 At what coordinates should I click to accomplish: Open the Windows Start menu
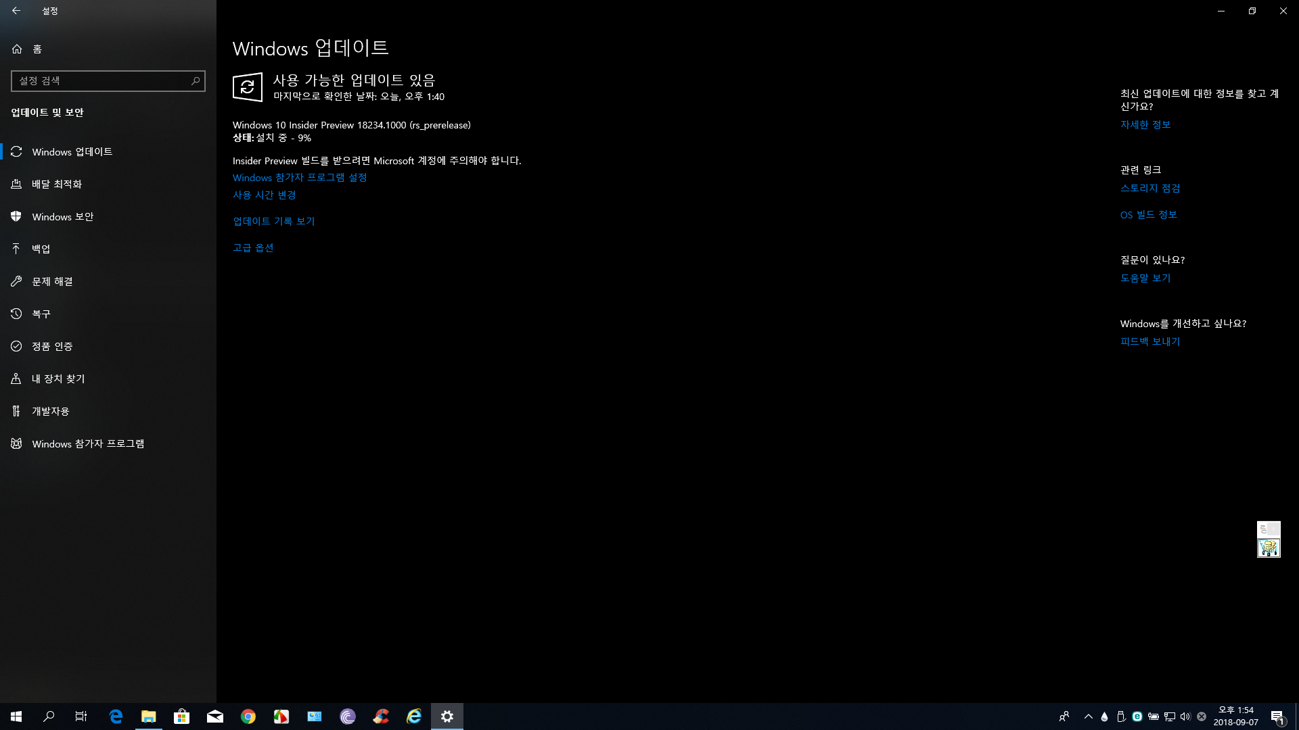pos(16,716)
